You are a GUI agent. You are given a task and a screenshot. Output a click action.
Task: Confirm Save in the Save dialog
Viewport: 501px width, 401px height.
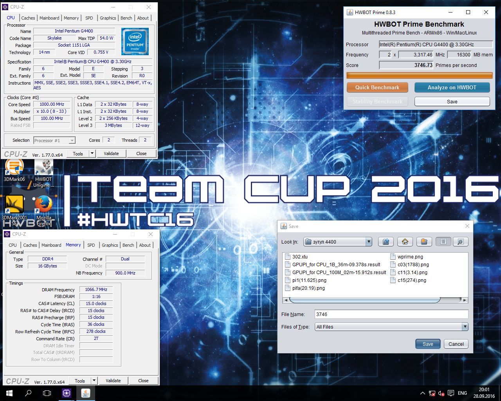click(x=428, y=344)
